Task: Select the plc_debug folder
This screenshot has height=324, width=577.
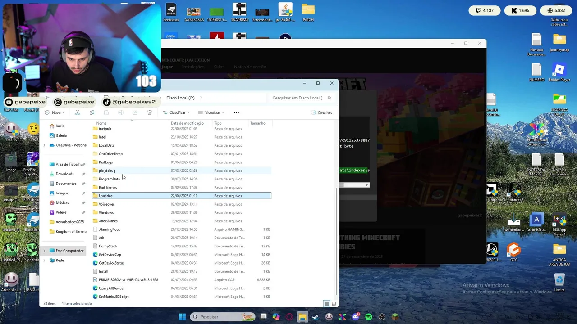Action: click(x=107, y=171)
